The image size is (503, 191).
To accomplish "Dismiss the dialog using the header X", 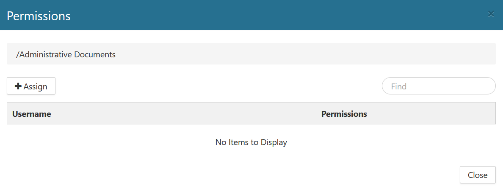I will 491,14.
